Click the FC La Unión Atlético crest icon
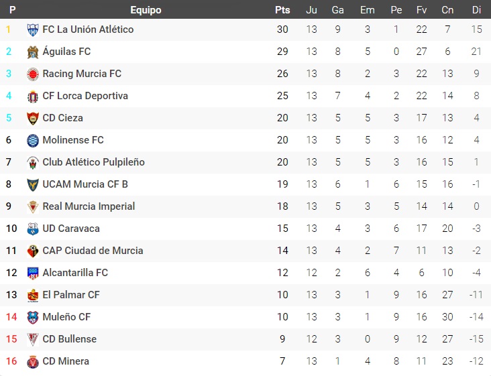The image size is (491, 376). pyautogui.click(x=33, y=29)
